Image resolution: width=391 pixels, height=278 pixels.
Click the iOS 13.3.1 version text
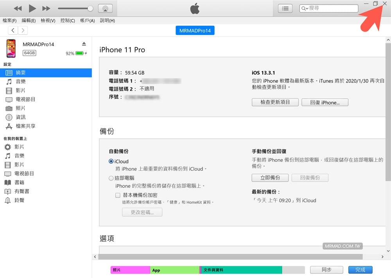coord(263,73)
